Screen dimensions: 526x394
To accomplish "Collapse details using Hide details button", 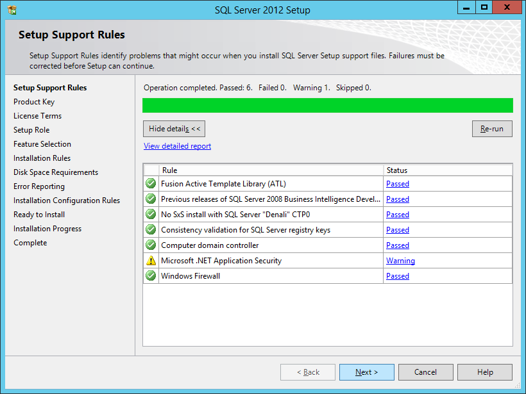I will [174, 128].
